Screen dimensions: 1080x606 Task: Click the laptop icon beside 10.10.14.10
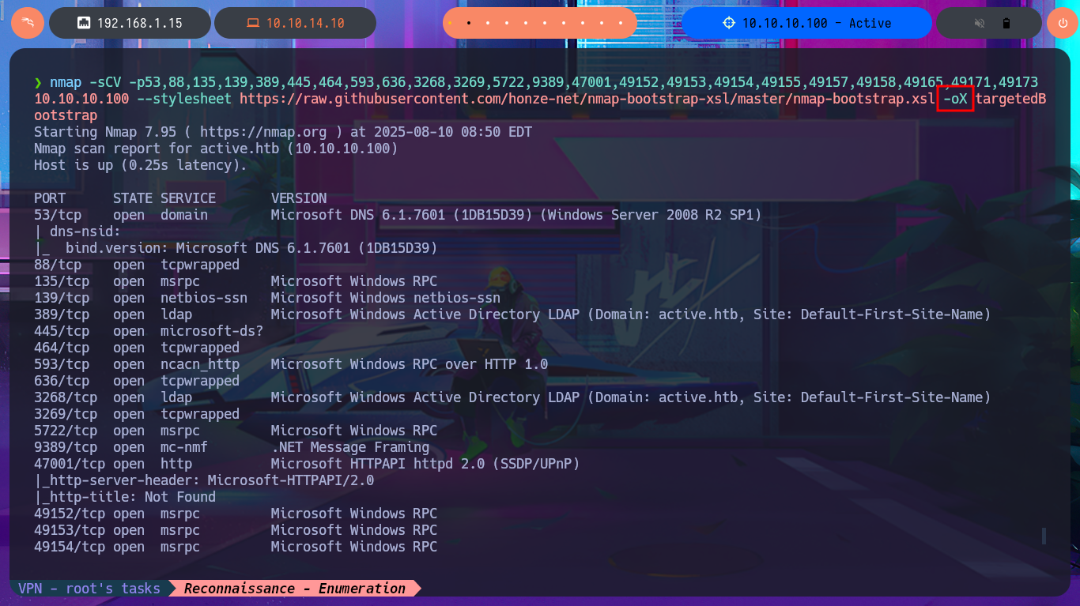pyautogui.click(x=253, y=24)
